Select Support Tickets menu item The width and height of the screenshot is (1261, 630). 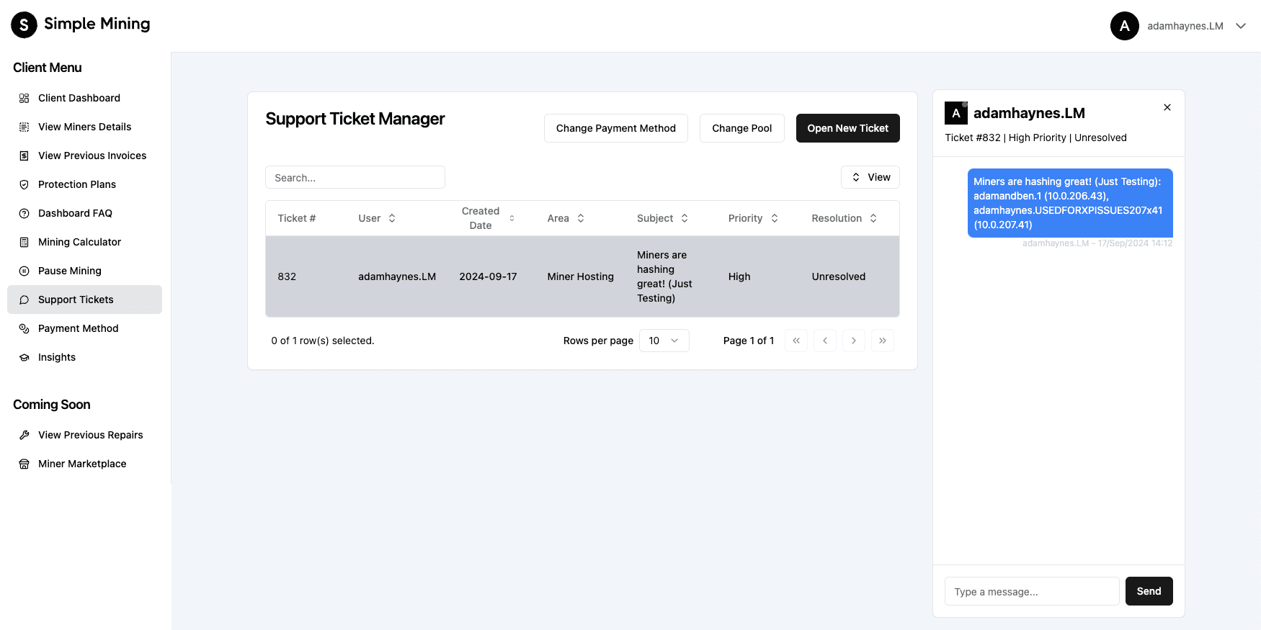(84, 300)
